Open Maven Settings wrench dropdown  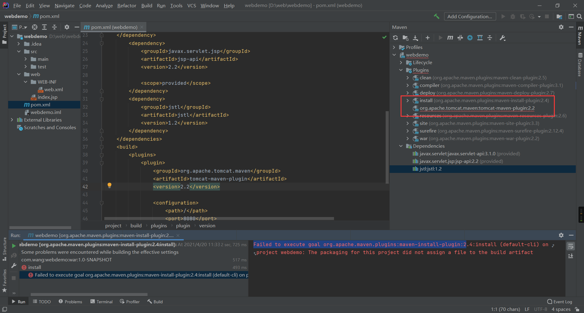(502, 38)
